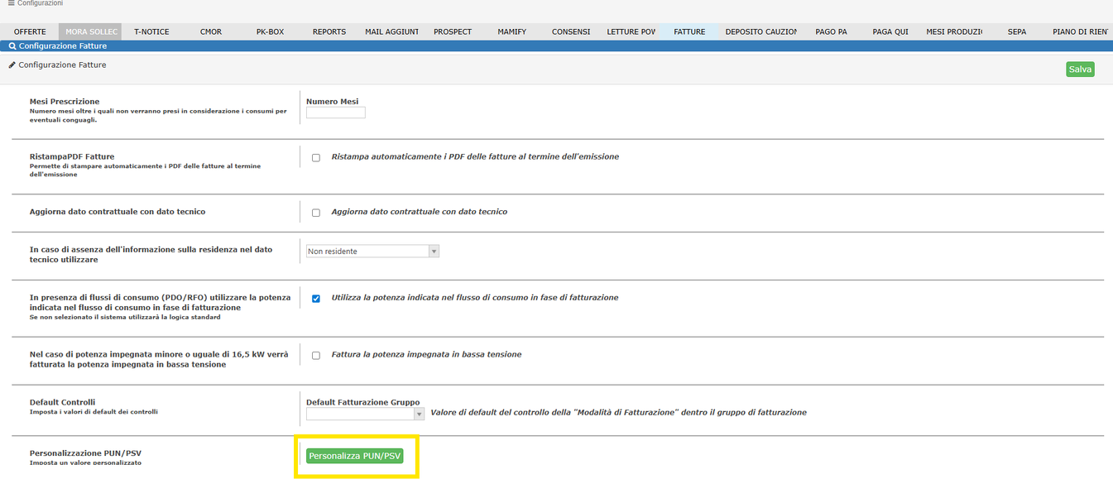This screenshot has width=1113, height=479.
Task: Select the MAIL AGGIUNT tab
Action: (x=391, y=31)
